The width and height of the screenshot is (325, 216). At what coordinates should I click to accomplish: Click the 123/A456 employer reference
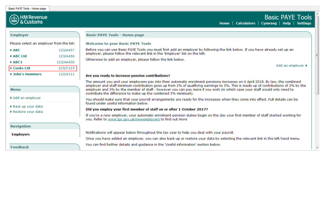(66, 56)
